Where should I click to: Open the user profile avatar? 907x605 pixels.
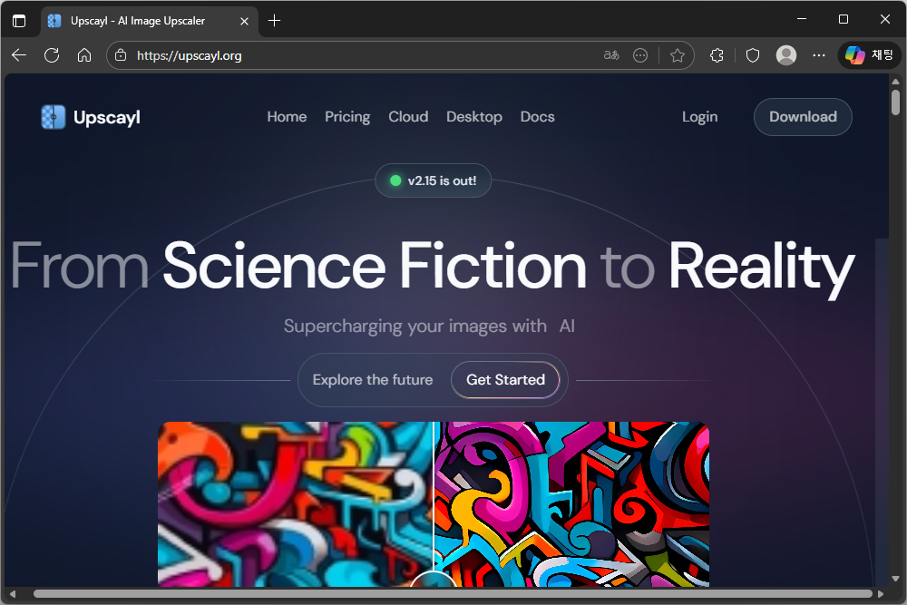[x=786, y=55]
